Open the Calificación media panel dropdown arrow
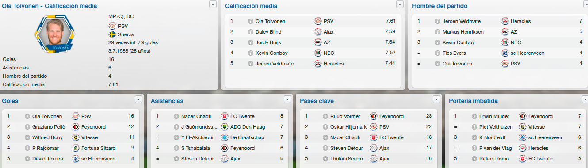Viewport: 588px width, 168px height. [400, 4]
